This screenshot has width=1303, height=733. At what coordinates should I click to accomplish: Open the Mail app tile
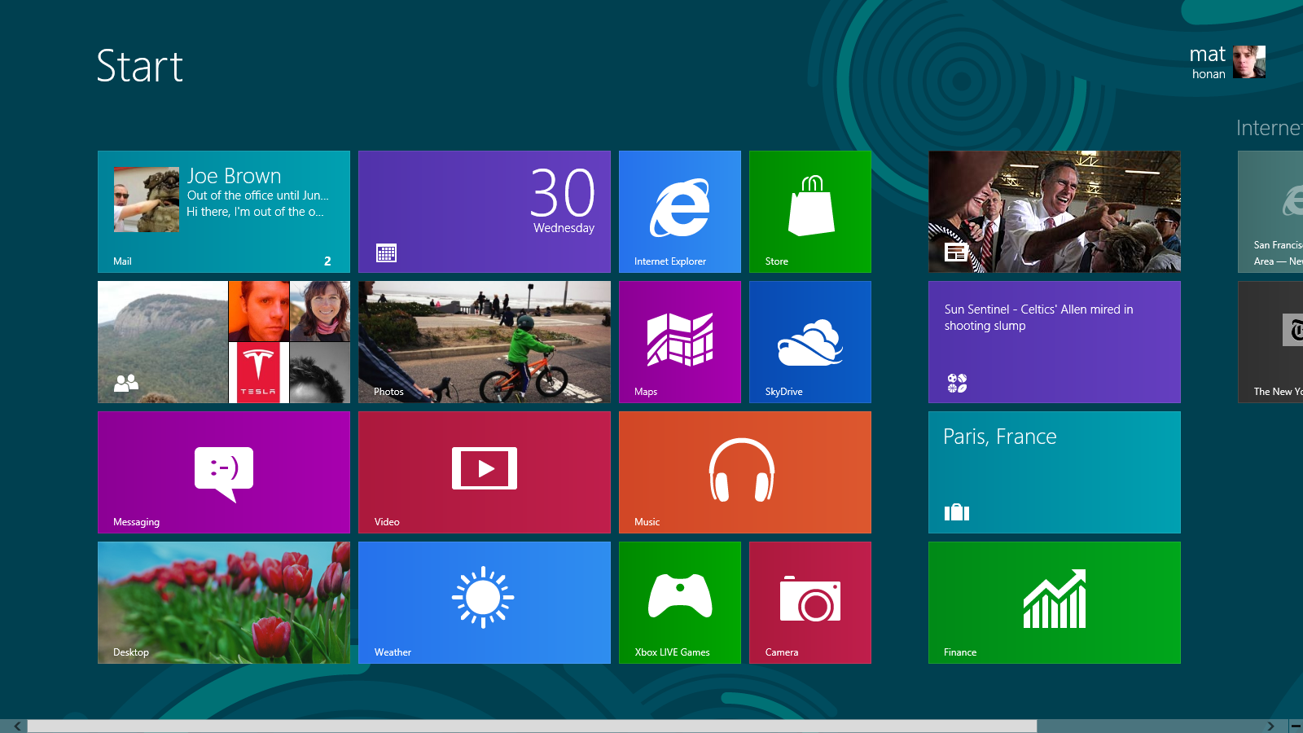coord(223,211)
